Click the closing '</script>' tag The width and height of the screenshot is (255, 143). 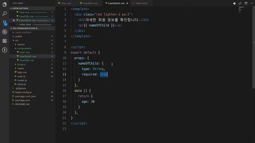pyautogui.click(x=79, y=124)
